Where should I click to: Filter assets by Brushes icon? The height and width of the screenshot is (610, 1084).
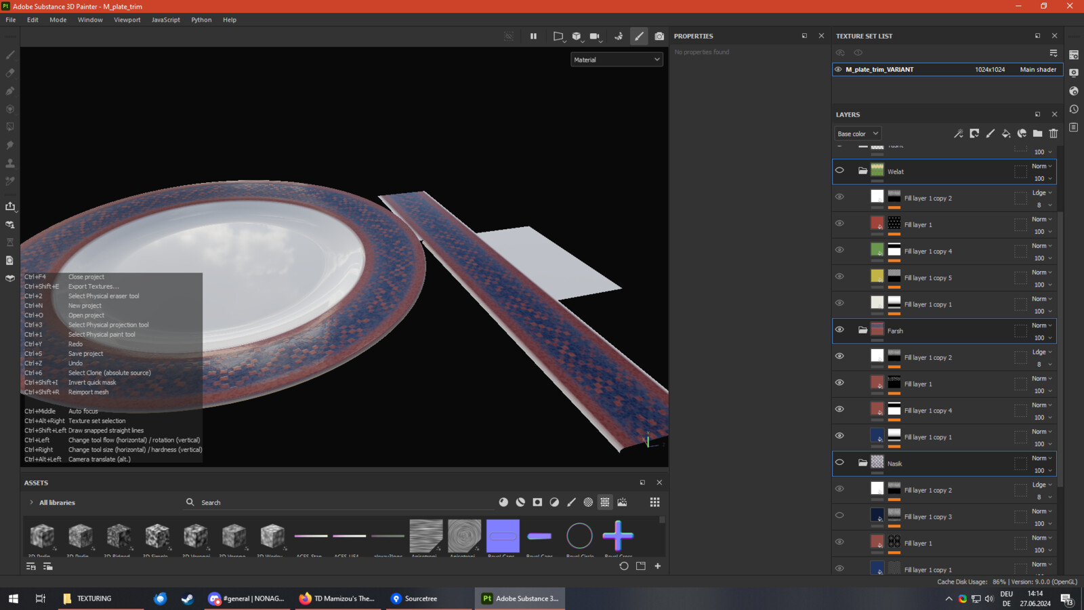click(571, 502)
